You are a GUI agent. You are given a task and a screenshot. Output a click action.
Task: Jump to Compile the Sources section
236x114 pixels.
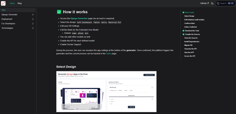[x=192, y=34]
